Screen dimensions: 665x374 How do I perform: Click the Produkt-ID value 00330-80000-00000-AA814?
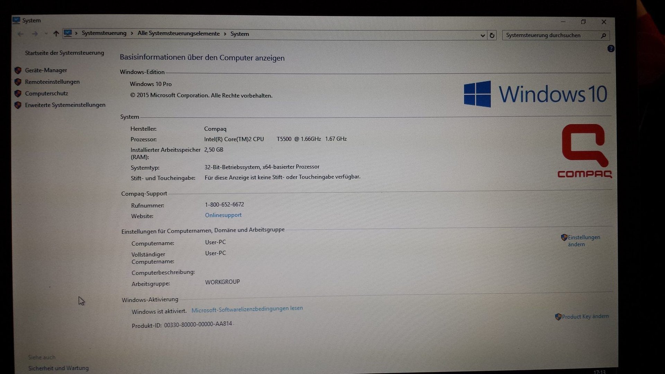click(198, 324)
